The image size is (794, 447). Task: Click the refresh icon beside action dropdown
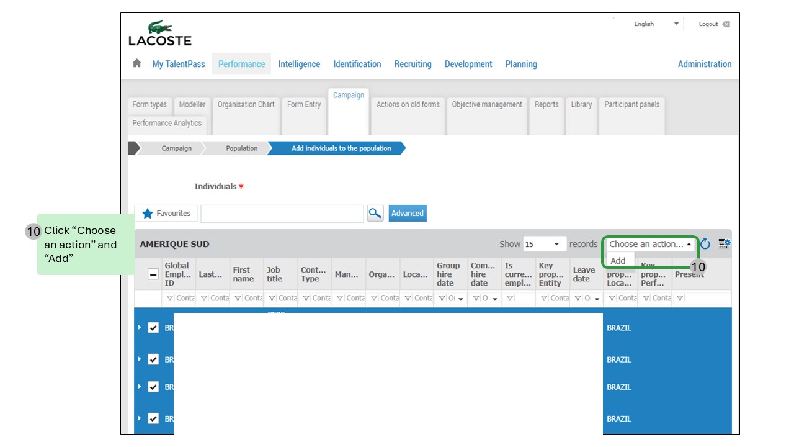point(705,244)
